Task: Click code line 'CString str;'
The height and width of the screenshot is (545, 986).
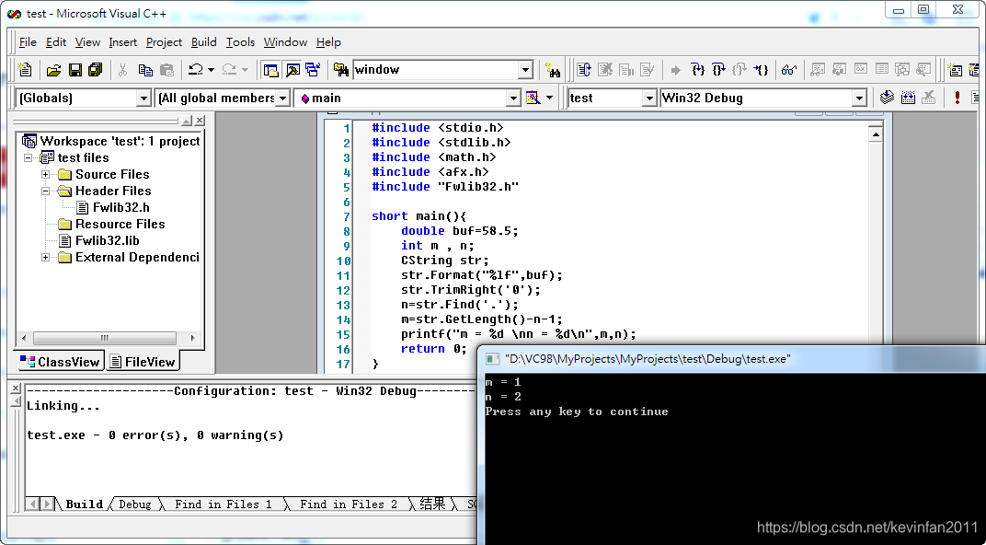Action: pos(445,261)
